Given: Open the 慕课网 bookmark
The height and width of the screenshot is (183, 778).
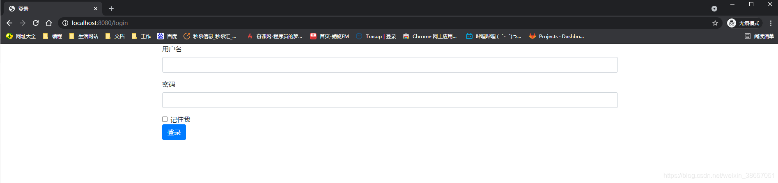Looking at the screenshot, I should pyautogui.click(x=275, y=36).
